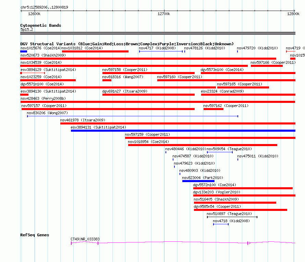
Task: Click the nsv1023259 (Coe2014) label
Action: [41, 77]
